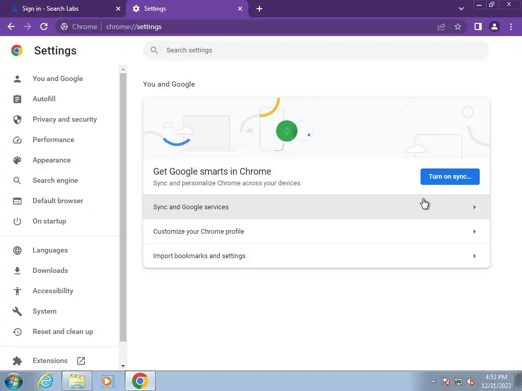Bookmark this page with the star
The image size is (522, 391).
[x=458, y=26]
